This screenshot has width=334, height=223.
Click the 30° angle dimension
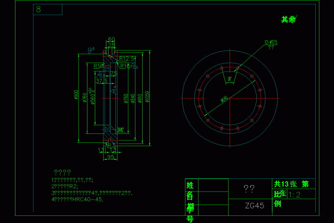pos(230,79)
